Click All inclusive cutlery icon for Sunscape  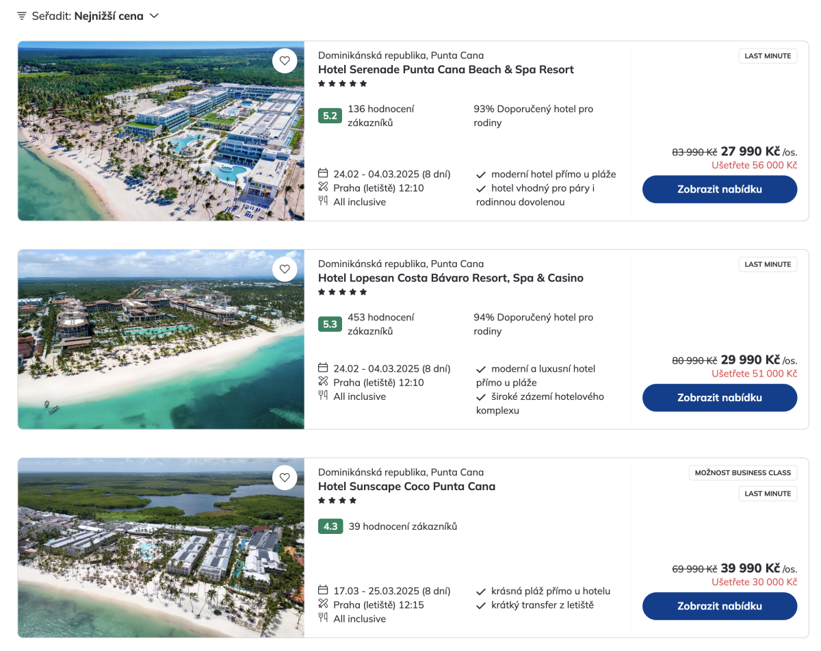[324, 618]
